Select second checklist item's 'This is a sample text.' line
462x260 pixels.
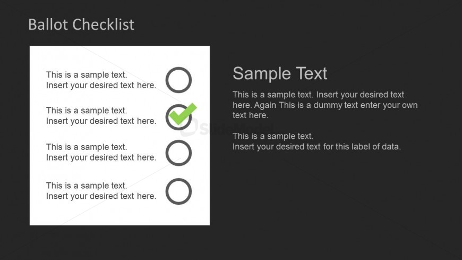point(87,111)
